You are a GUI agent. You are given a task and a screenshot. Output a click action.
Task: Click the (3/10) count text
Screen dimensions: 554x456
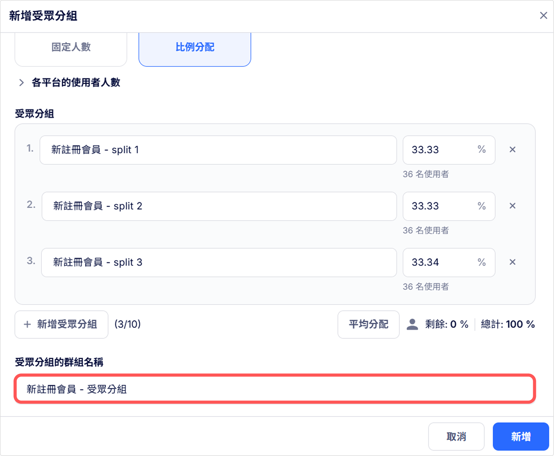127,324
